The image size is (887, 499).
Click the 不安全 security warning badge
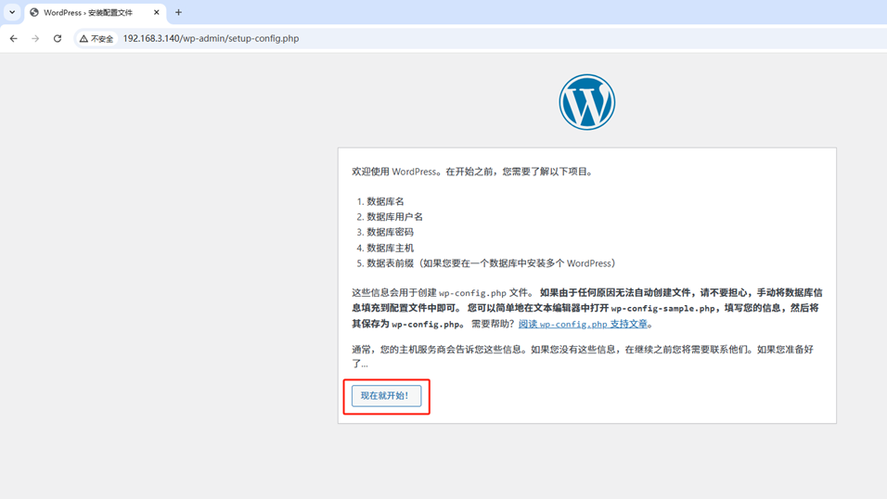pyautogui.click(x=96, y=38)
